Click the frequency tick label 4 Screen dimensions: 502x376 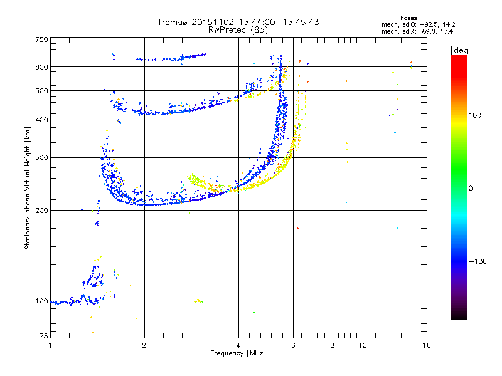[x=238, y=345]
